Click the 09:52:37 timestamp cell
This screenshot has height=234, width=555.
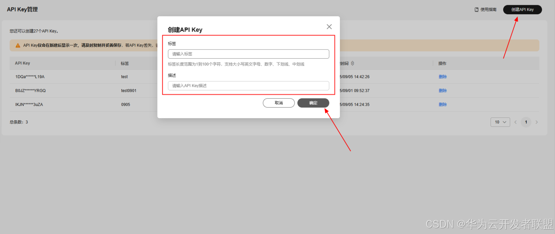355,91
